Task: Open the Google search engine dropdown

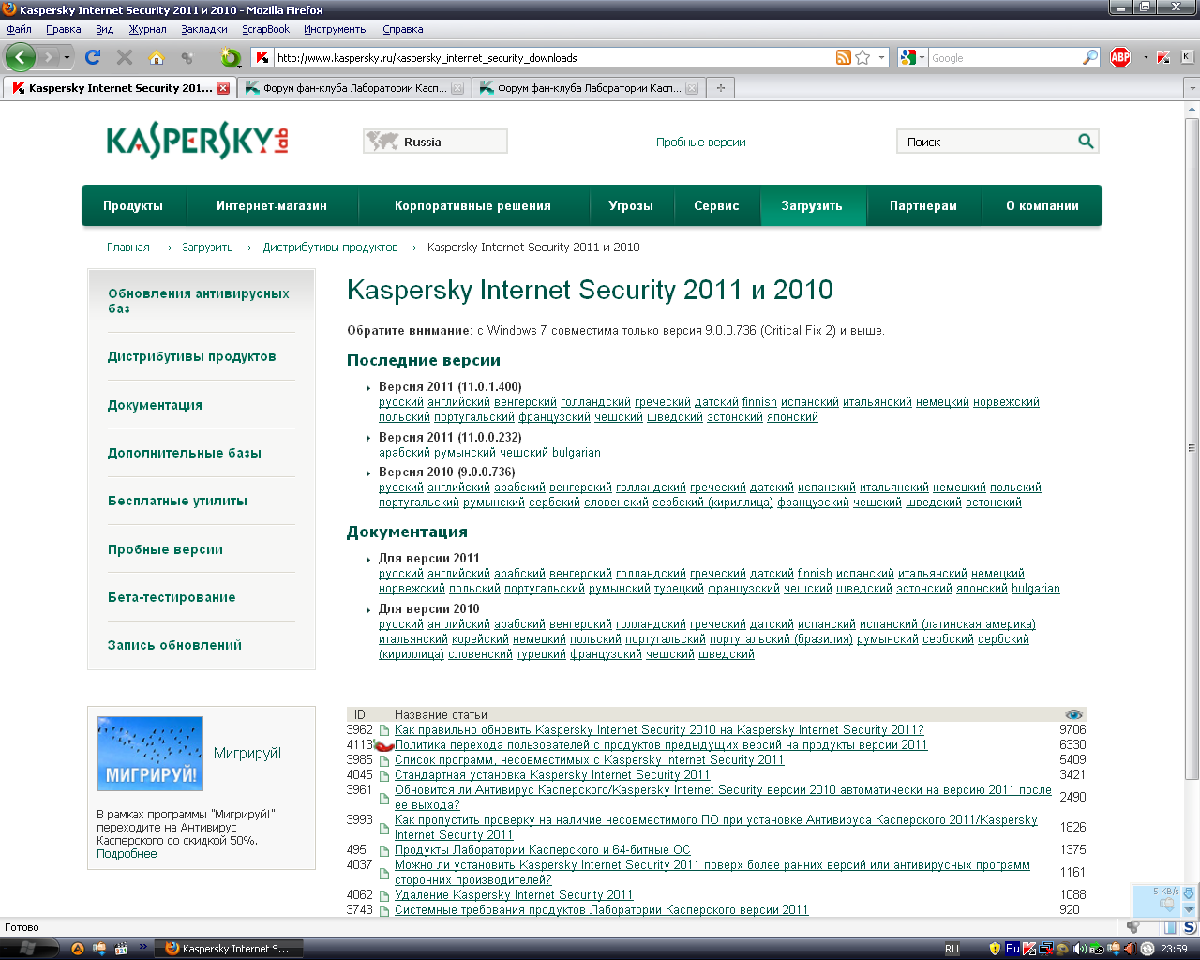Action: click(x=912, y=57)
